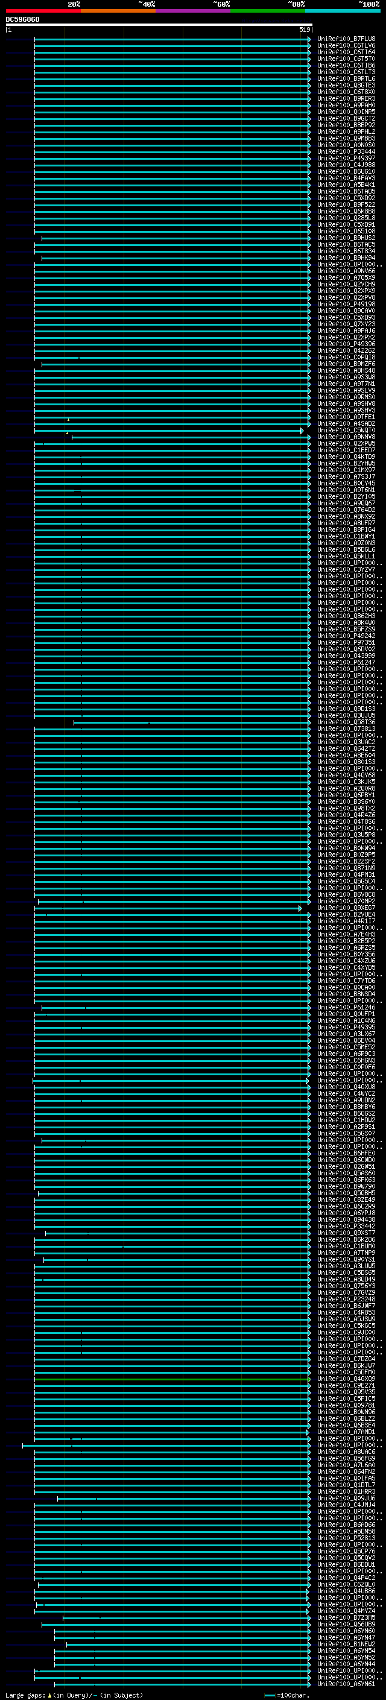The image size is (386, 1700).
Task: Click the purple ~60% legend segment
Action: (192, 11)
